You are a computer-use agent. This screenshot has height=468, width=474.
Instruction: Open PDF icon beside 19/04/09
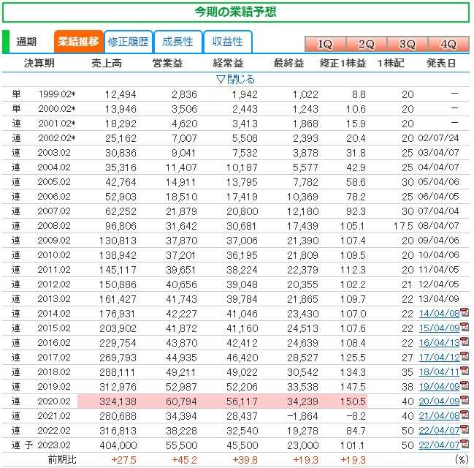click(465, 386)
